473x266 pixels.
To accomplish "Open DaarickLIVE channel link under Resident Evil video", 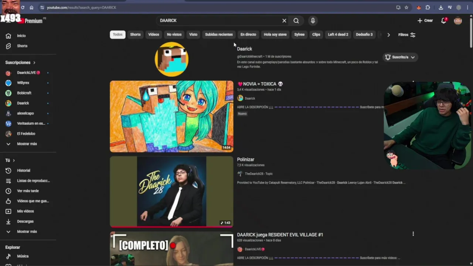I will tap(255, 249).
